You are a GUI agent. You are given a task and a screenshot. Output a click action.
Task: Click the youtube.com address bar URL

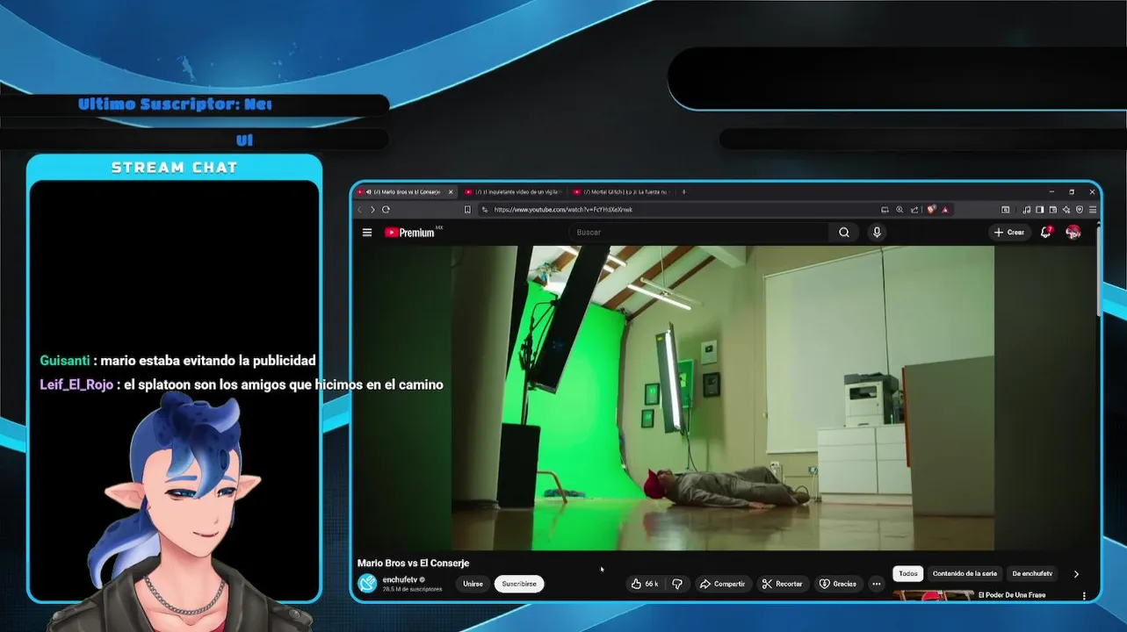tap(563, 210)
